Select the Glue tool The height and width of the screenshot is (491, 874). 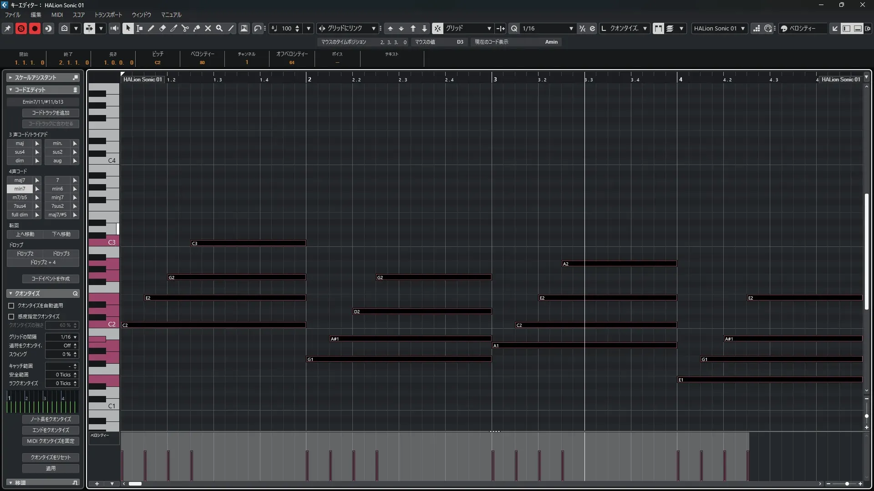197,29
